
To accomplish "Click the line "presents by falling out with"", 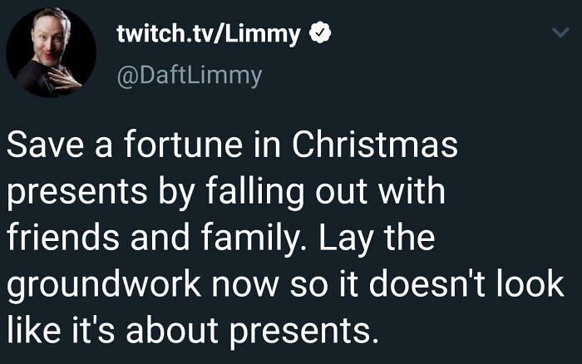I will (x=226, y=192).
